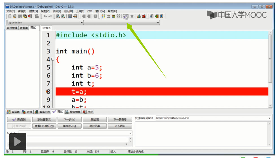Toggle the breakpoint marker on line 8
Image resolution: width=277 pixels, height=158 pixels.
47,91
